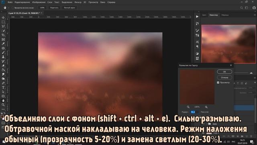The height and width of the screenshot is (145, 257).
Task: Open the Edit Toolbar three-dots button
Action: coord(3,109)
